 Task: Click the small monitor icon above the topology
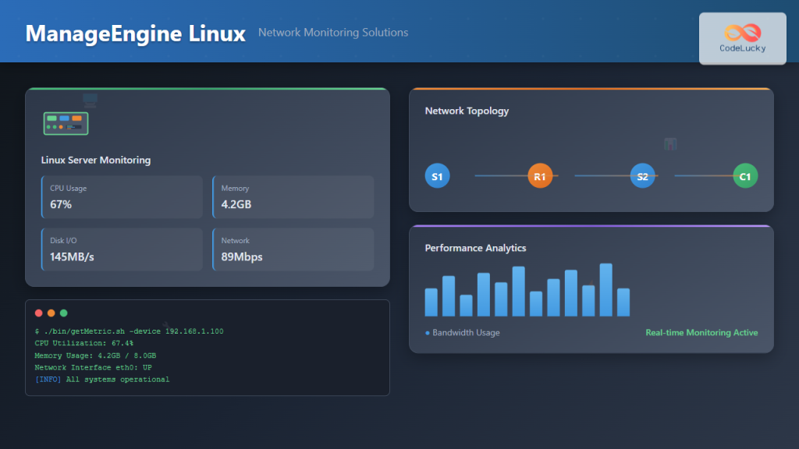click(671, 143)
